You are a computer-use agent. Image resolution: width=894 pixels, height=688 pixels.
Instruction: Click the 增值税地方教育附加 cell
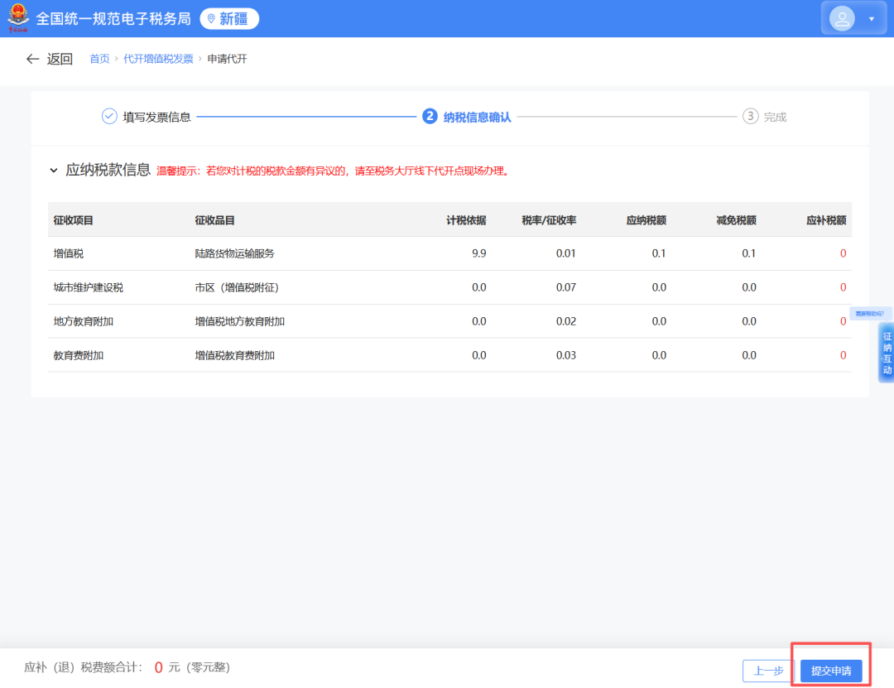pos(239,322)
